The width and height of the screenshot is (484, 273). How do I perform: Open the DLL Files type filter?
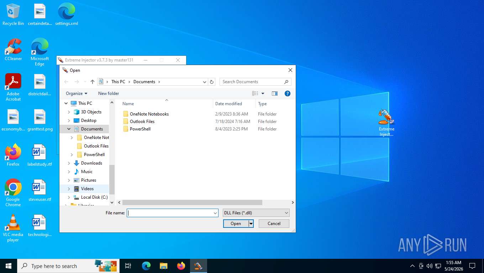256,213
